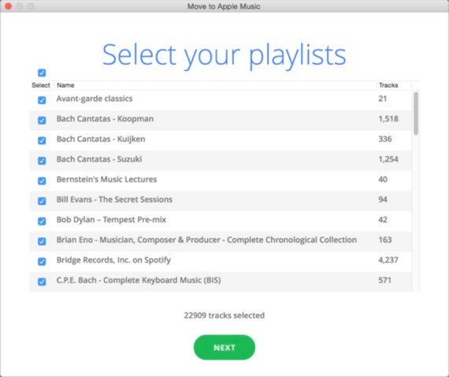Uncheck Bach Cantatas - Kuijken checkbox
Image resolution: width=449 pixels, height=377 pixels.
[x=42, y=140]
